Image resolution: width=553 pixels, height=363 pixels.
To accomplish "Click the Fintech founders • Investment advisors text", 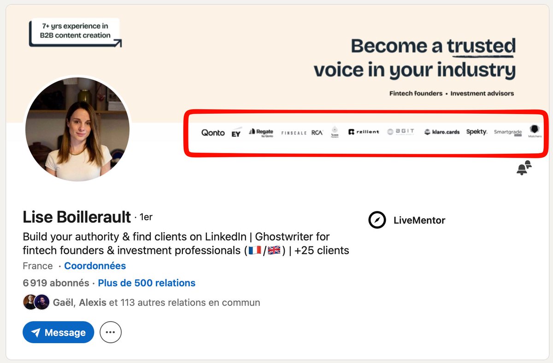I will point(452,93).
